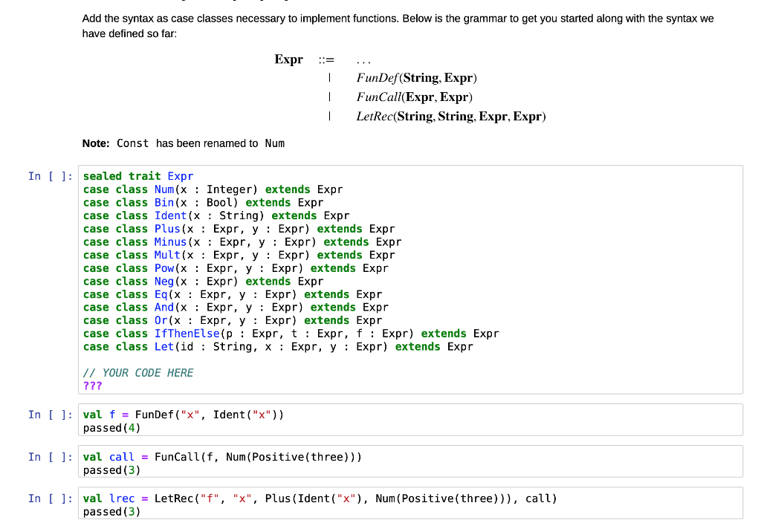
Task: Click the FunDef(String, Expr) grammar rule
Action: coord(415,78)
